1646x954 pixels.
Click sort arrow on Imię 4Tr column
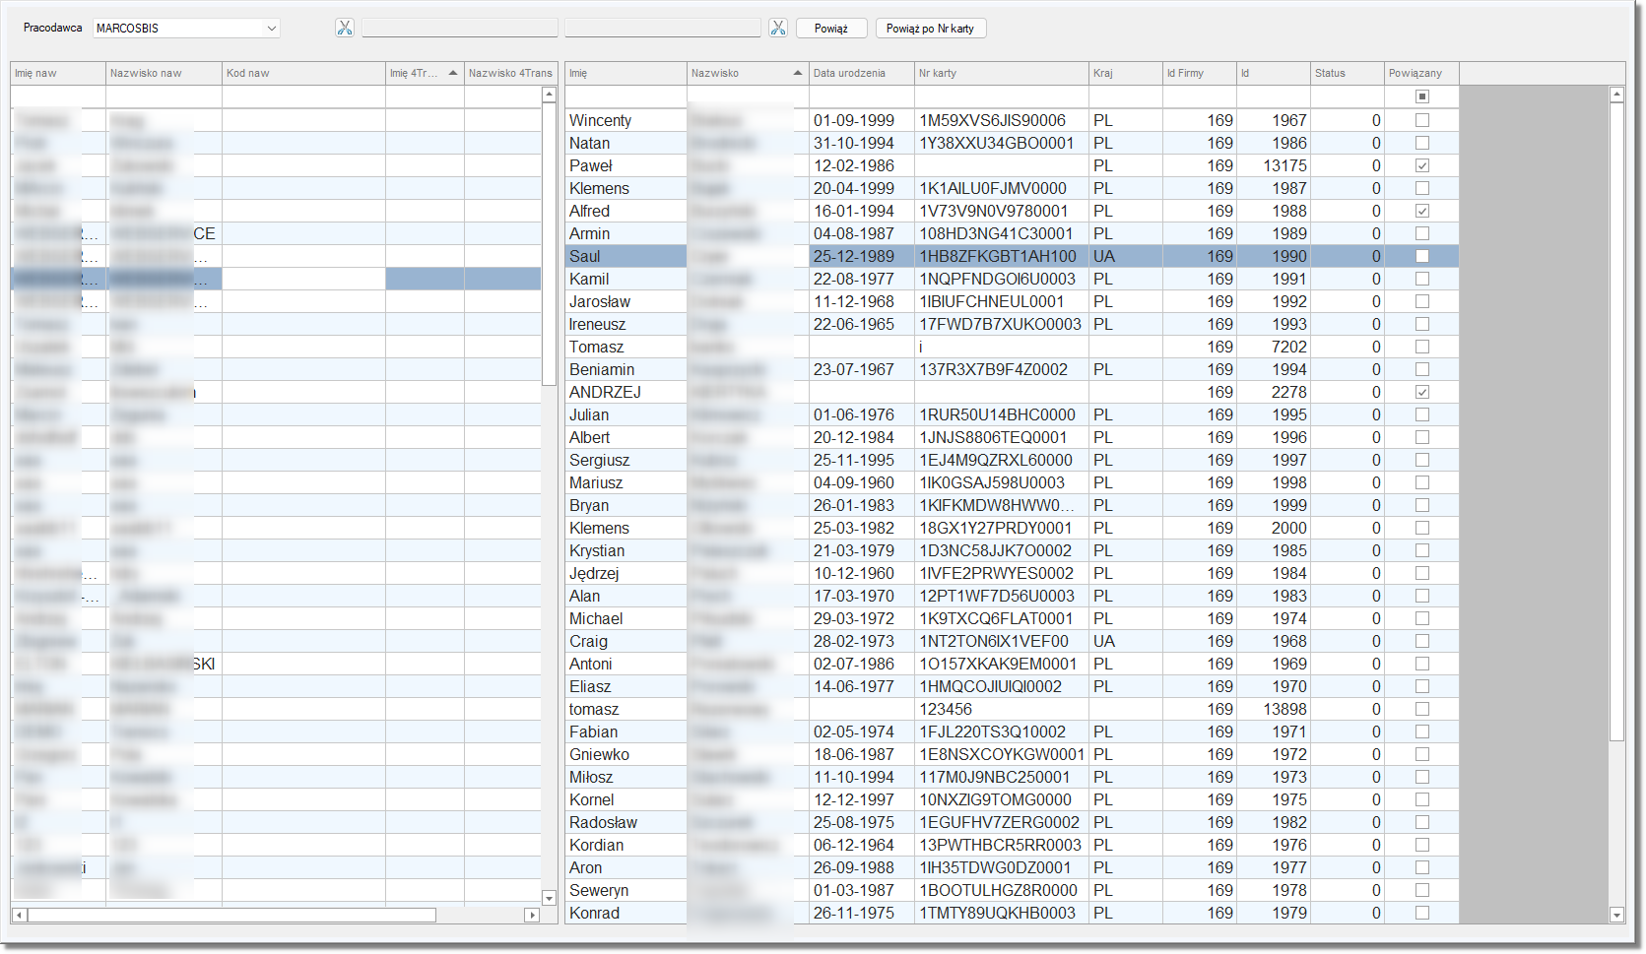[x=452, y=73]
